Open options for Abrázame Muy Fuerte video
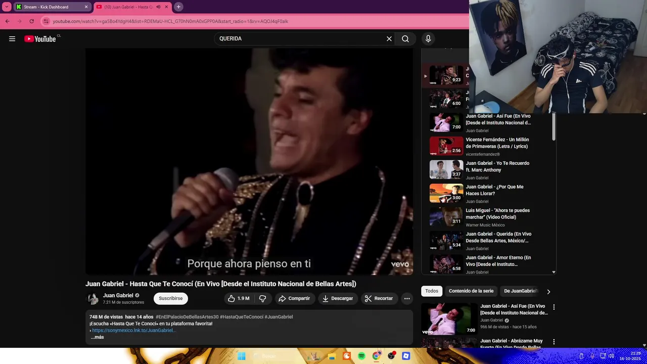 [x=553, y=342]
